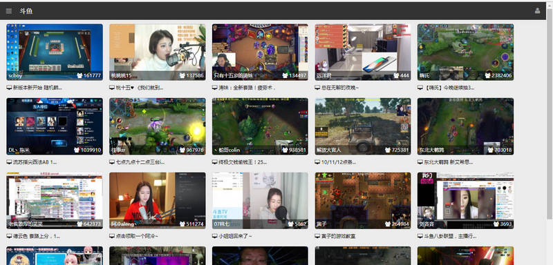Click the monitor icon beside 小姐姐回来了 title
Image resolution: width=553 pixels, height=265 pixels.
(x=215, y=236)
